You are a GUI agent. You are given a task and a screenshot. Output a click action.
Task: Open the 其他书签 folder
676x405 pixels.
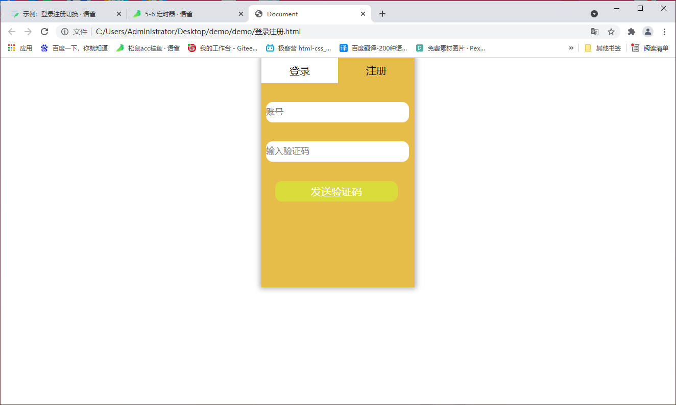603,48
